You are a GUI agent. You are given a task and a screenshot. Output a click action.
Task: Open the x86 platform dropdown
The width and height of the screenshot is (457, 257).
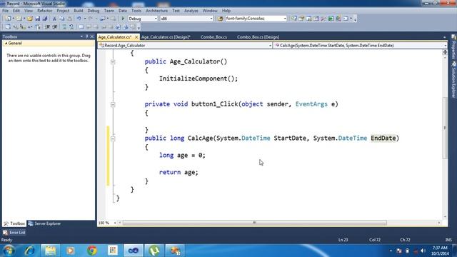[211, 19]
